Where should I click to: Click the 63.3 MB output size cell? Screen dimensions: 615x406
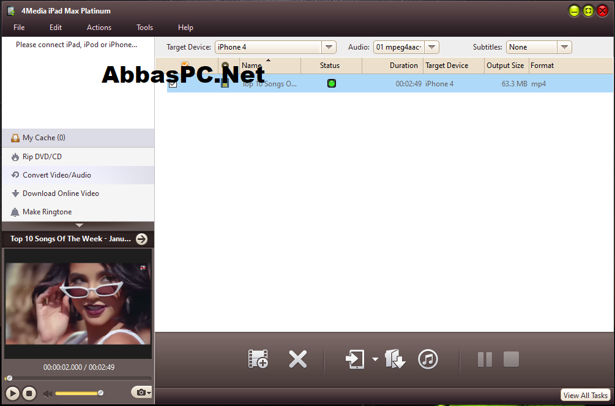point(514,84)
